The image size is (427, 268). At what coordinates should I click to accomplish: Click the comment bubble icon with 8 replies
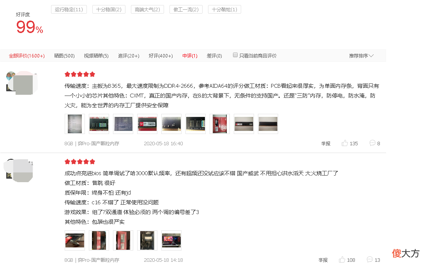click(372, 143)
